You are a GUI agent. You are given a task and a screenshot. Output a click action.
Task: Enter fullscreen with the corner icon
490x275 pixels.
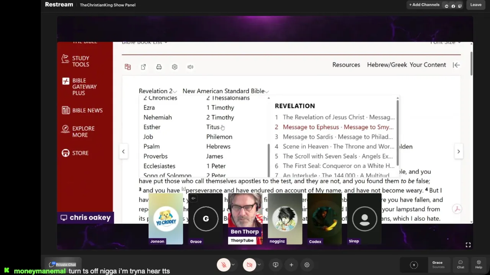(x=468, y=245)
